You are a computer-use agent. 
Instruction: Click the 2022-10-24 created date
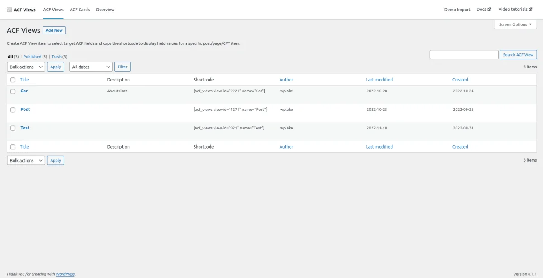(463, 91)
